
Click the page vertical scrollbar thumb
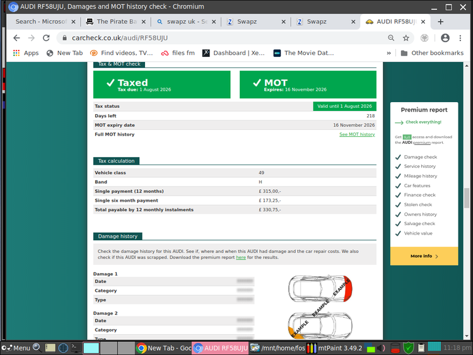click(467, 197)
